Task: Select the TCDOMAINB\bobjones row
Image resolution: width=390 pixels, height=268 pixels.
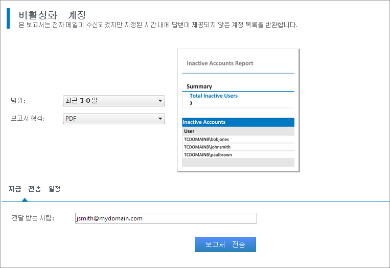Action: [x=205, y=139]
